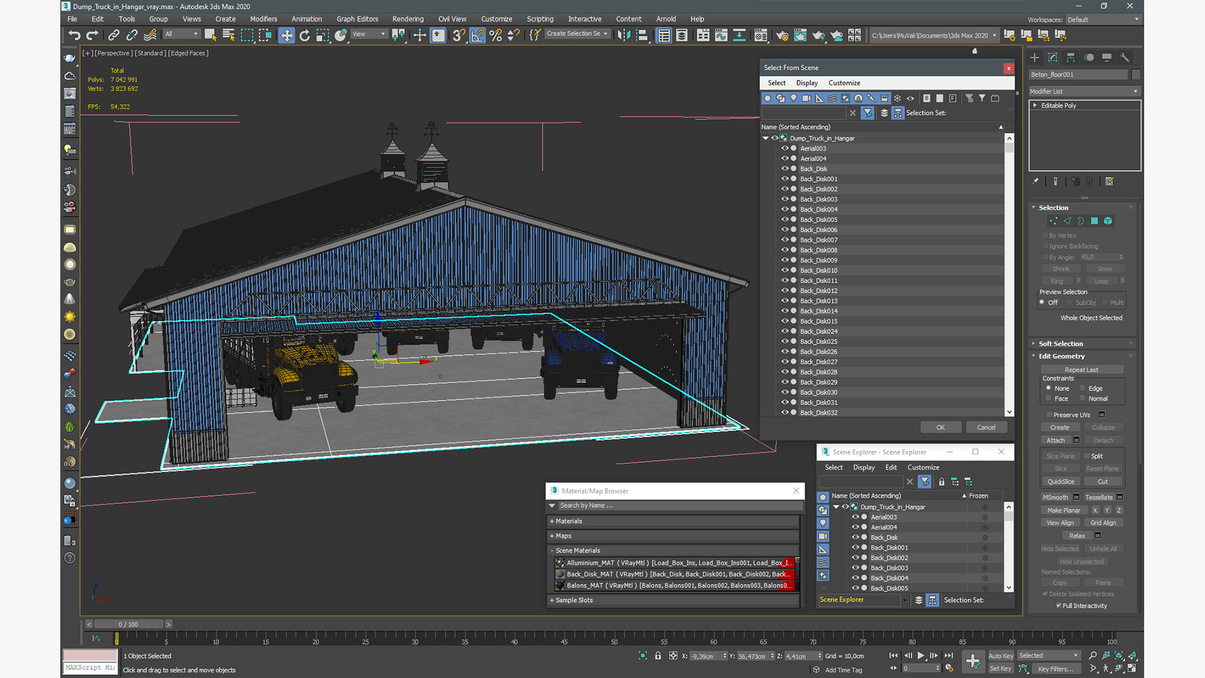Open the Modifiers menu
1205x678 pixels.
[x=264, y=19]
